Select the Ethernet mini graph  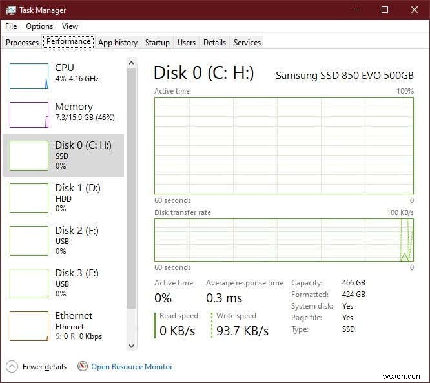[29, 326]
